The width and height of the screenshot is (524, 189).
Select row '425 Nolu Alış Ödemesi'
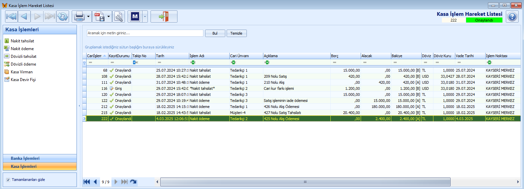coord(301,119)
